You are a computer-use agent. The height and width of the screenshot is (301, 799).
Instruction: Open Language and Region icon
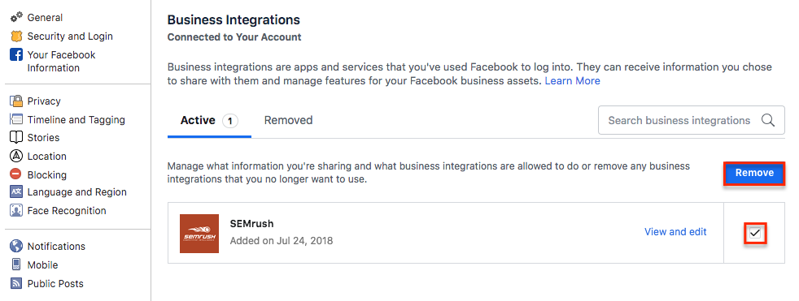click(x=17, y=192)
